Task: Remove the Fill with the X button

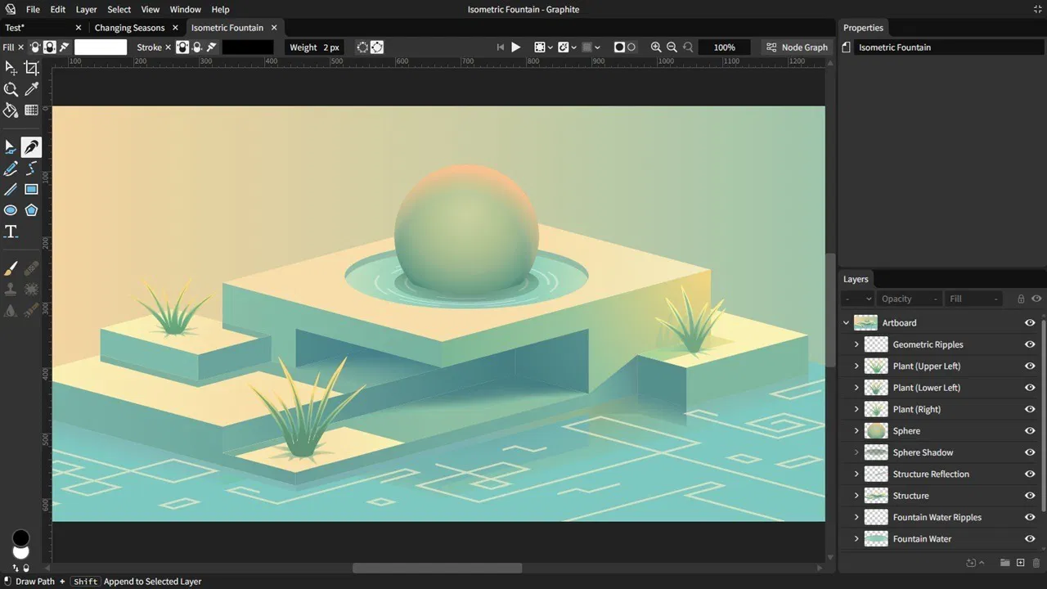Action: (x=20, y=47)
